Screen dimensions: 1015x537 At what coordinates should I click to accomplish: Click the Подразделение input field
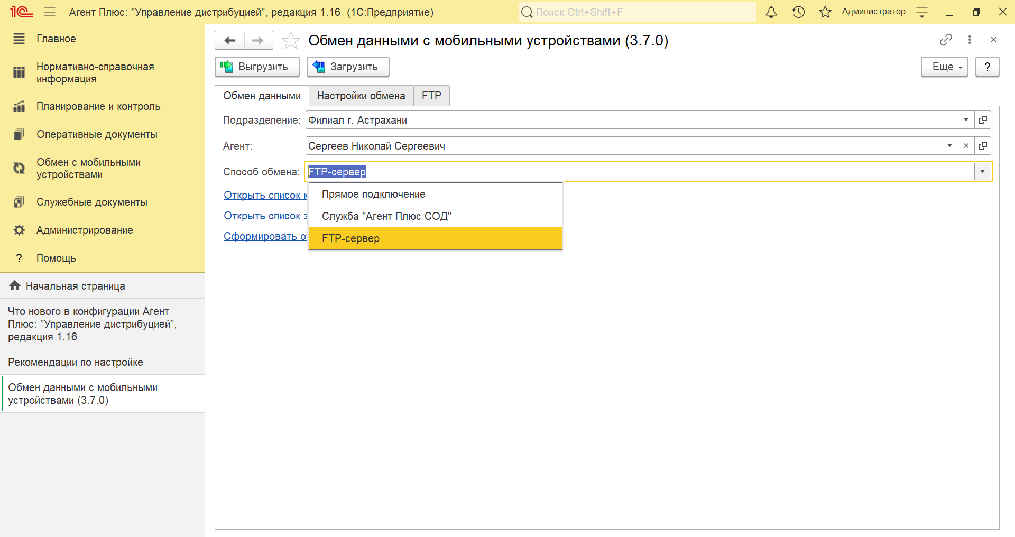coord(632,120)
